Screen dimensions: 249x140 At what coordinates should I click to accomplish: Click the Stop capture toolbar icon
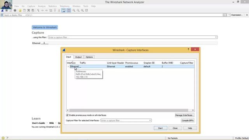pyautogui.click(x=7, y=10)
